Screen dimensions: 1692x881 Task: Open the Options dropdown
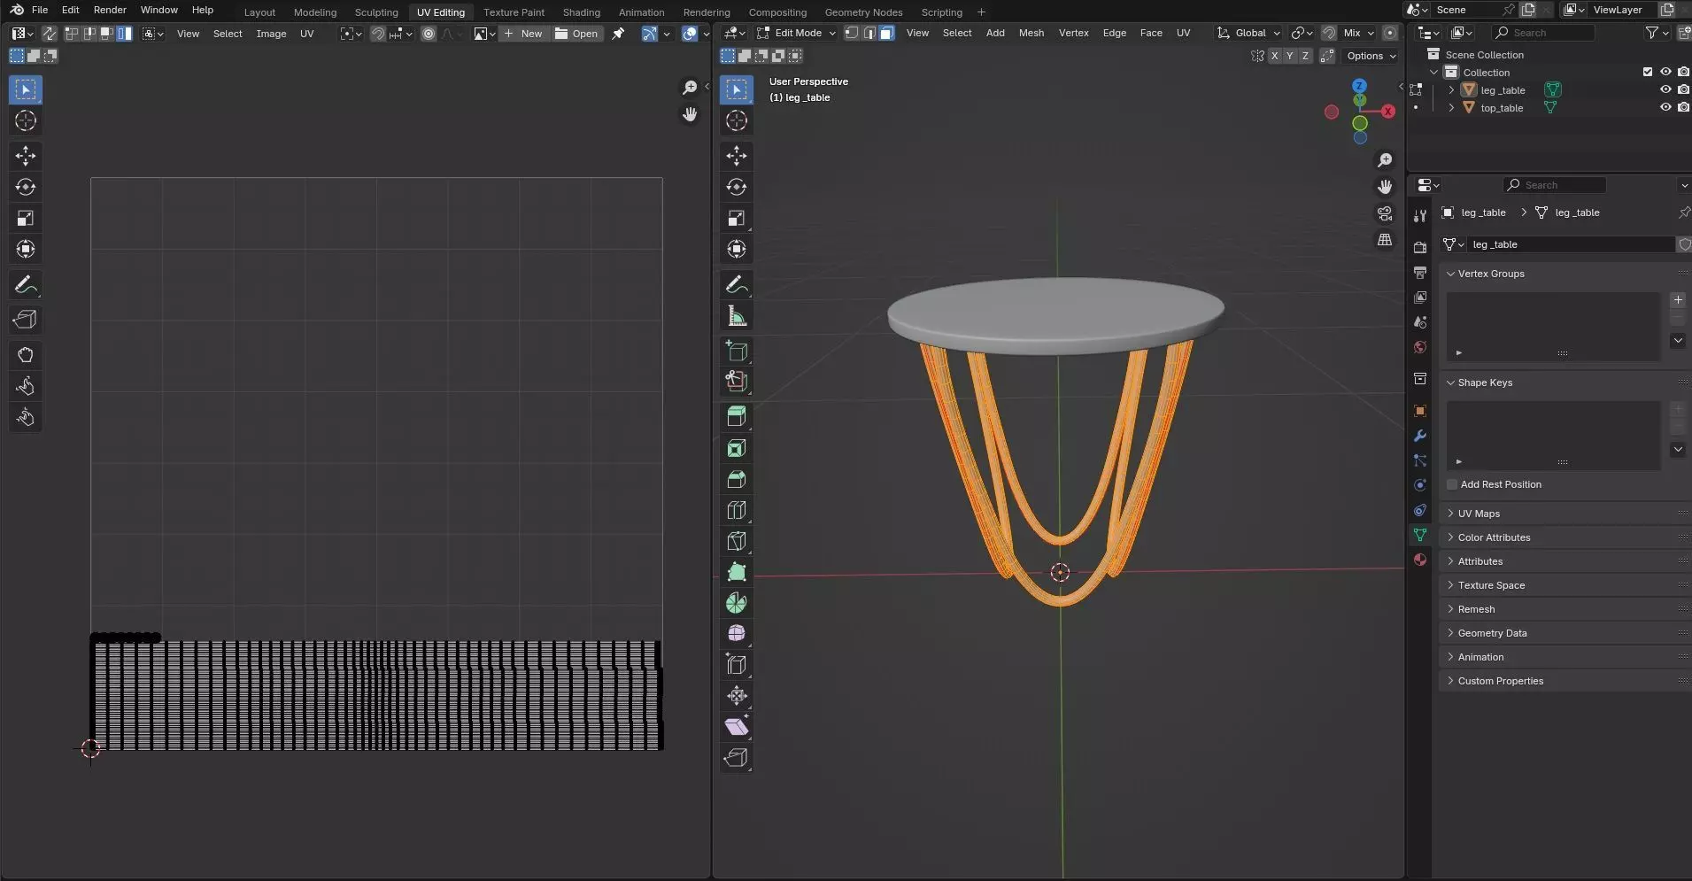pos(1371,56)
